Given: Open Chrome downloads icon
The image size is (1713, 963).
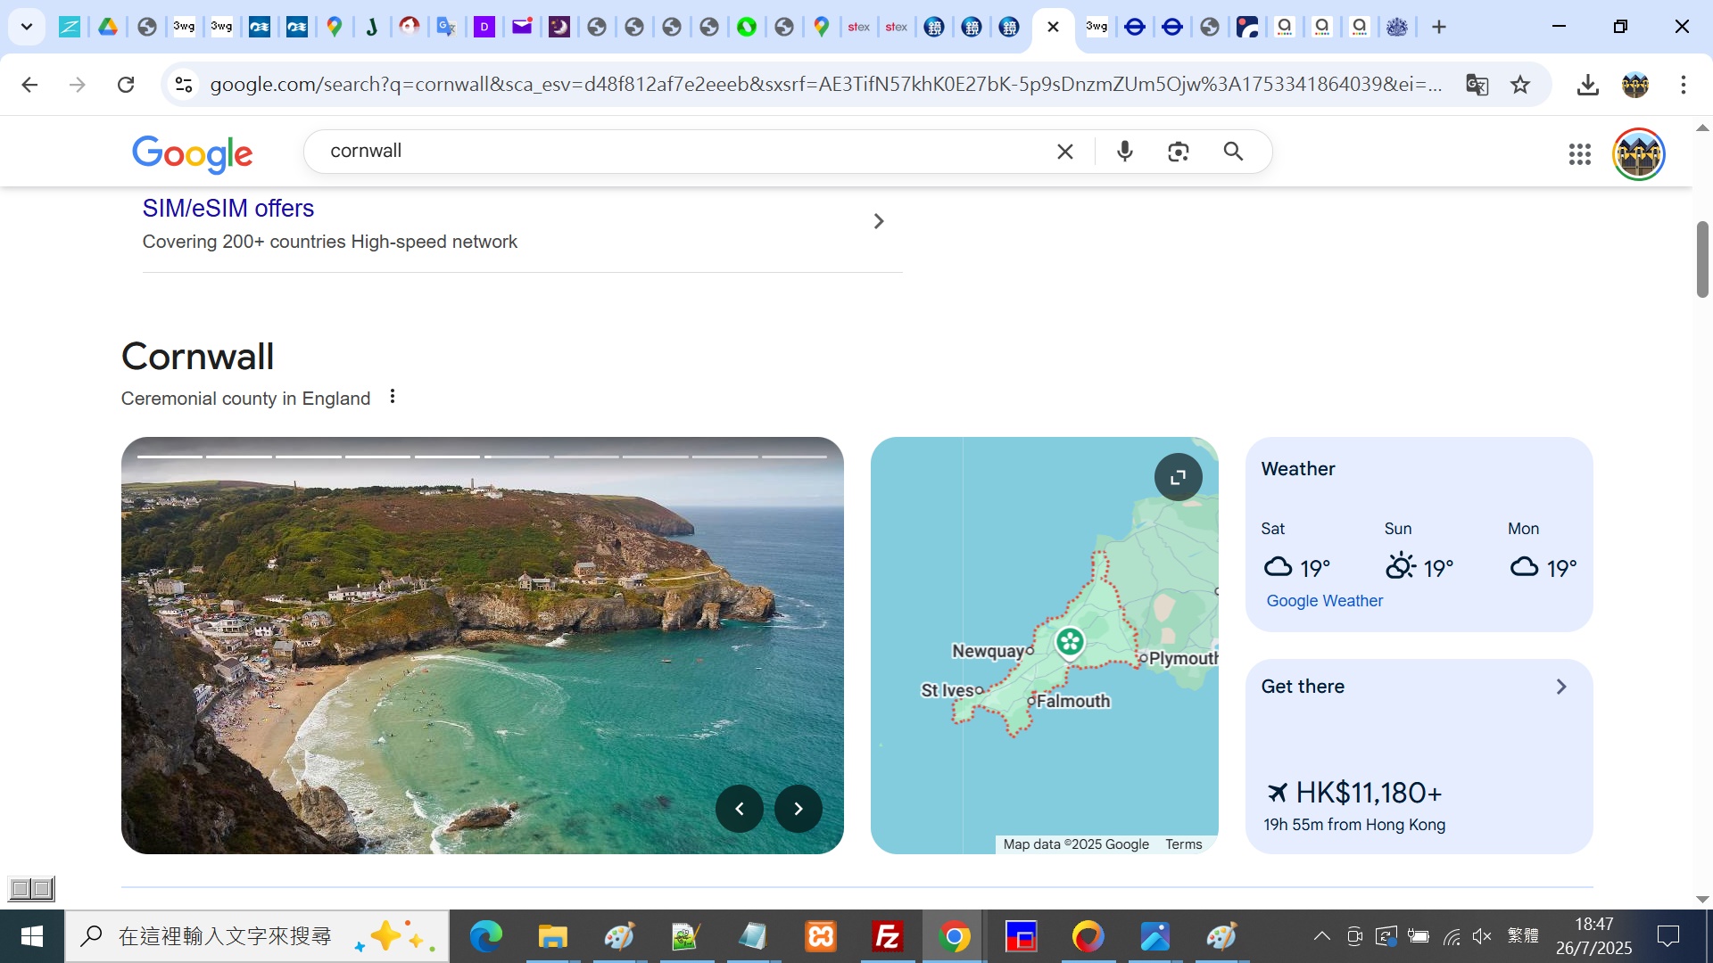Looking at the screenshot, I should [1587, 85].
